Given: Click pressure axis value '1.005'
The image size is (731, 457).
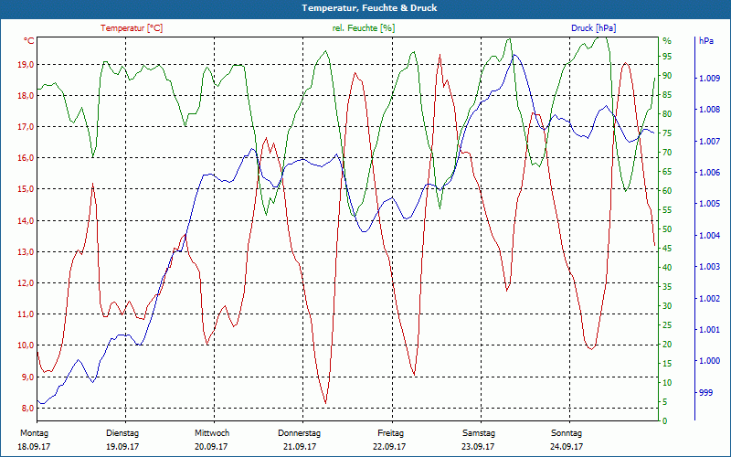Looking at the screenshot, I should click(710, 204).
